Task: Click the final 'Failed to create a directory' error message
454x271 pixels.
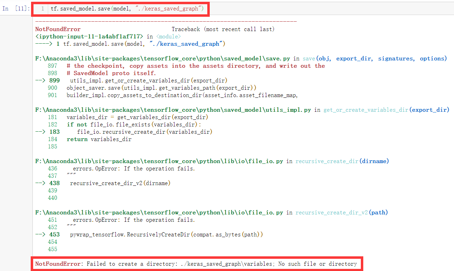Action: [196, 264]
